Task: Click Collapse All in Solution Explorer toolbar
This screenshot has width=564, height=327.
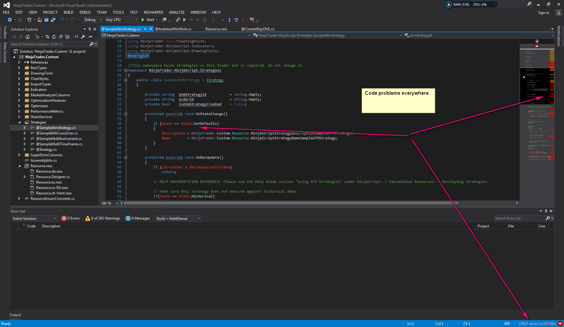Action: [61, 37]
